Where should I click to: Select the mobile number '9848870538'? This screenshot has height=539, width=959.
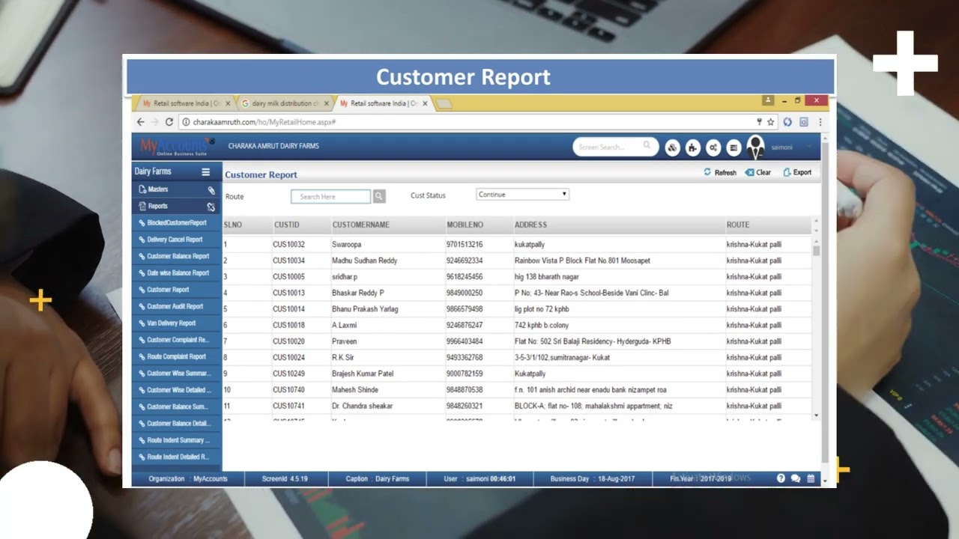click(x=465, y=390)
